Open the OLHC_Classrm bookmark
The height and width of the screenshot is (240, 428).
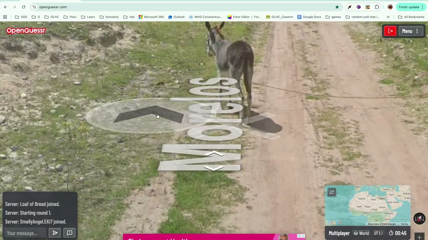(280, 17)
